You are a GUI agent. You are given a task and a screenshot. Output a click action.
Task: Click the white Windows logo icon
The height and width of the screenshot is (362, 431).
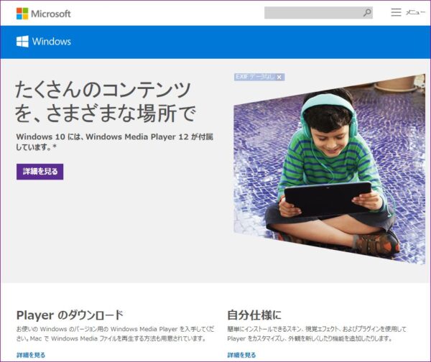22,42
